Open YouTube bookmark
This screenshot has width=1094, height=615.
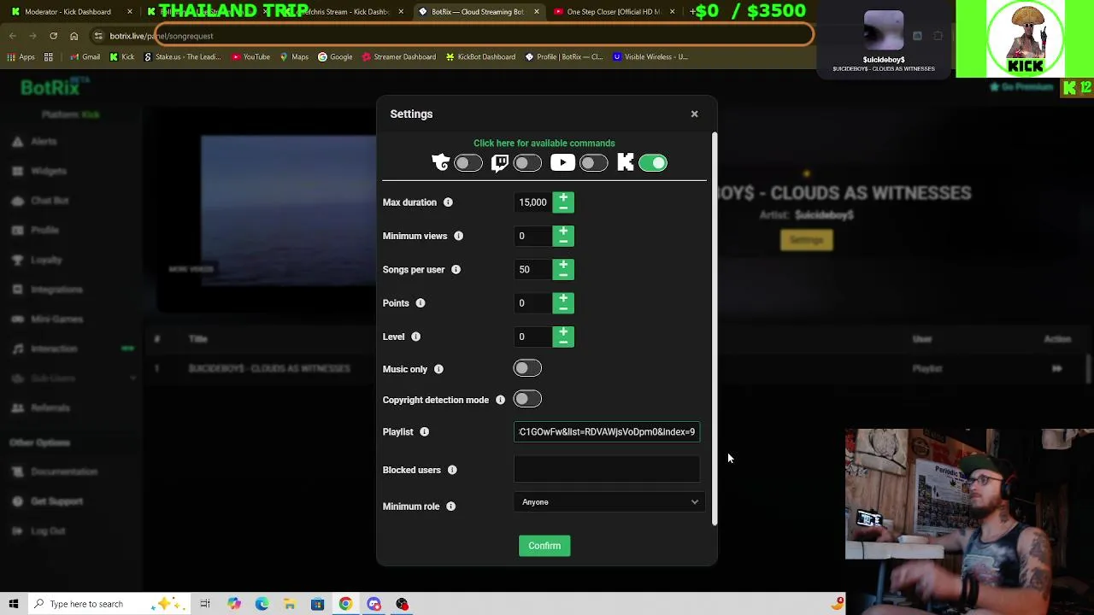(x=251, y=57)
